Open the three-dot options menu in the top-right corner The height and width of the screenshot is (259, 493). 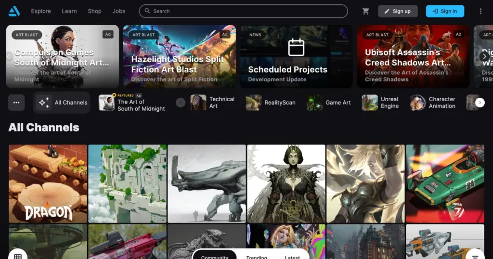click(x=480, y=12)
